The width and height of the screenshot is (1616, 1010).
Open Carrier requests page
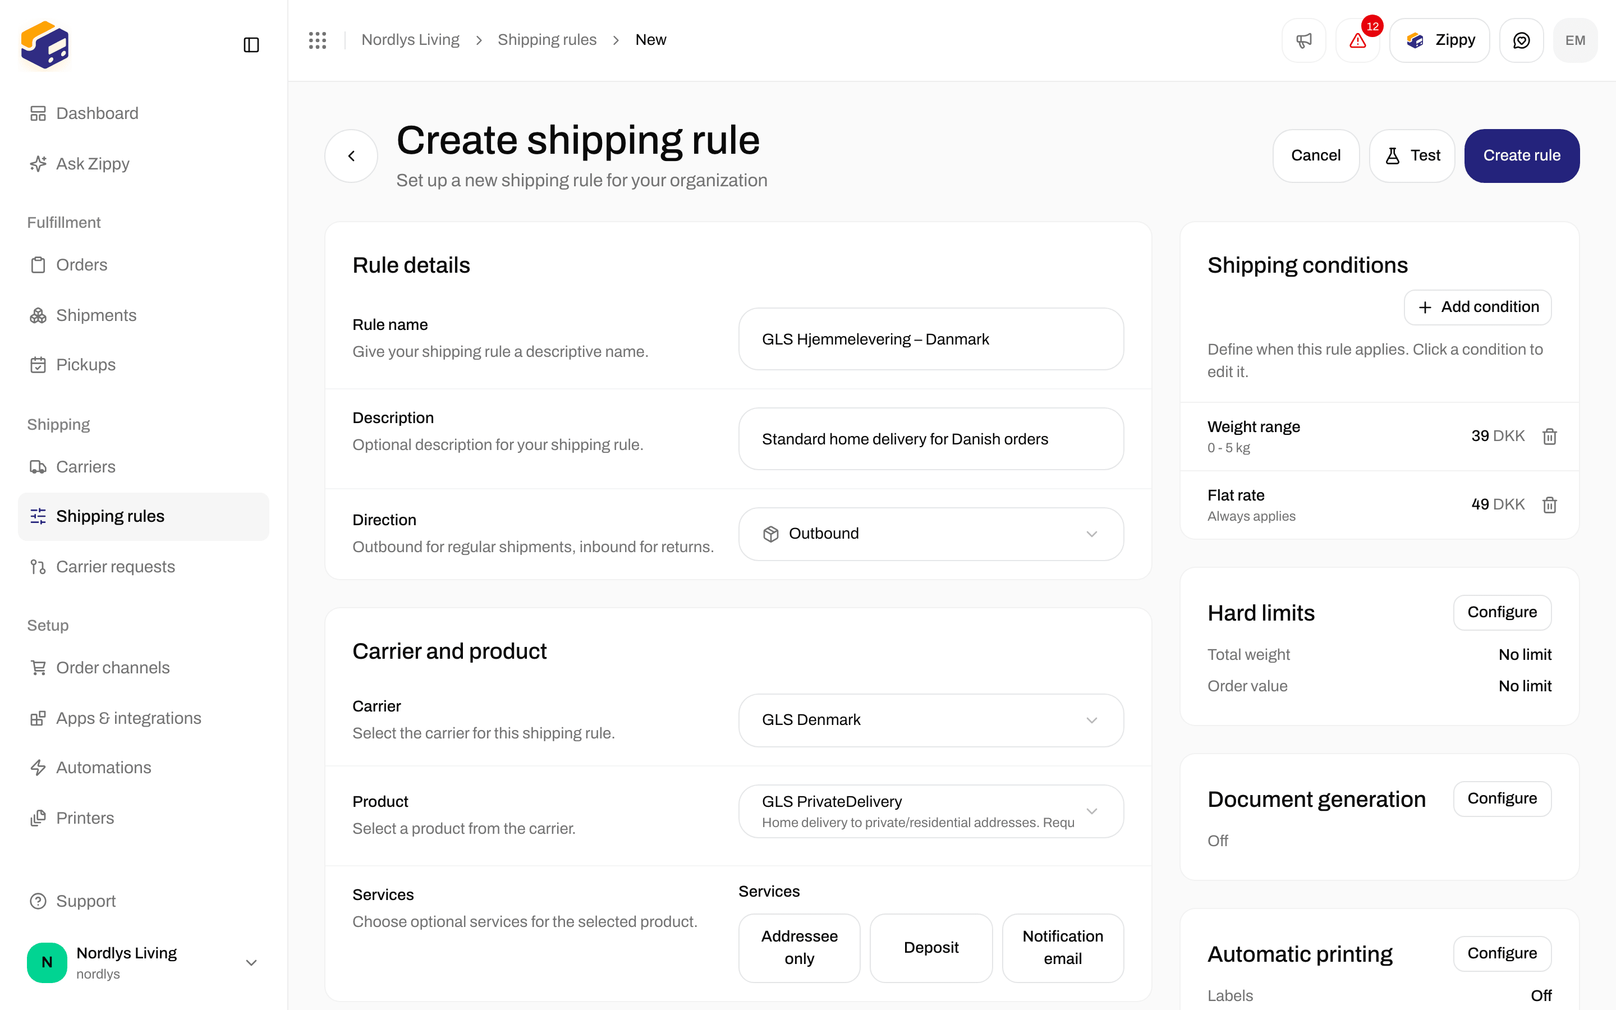[144, 567]
